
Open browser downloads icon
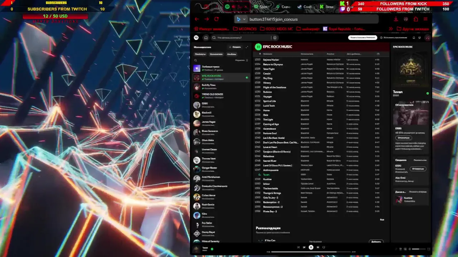(x=396, y=19)
